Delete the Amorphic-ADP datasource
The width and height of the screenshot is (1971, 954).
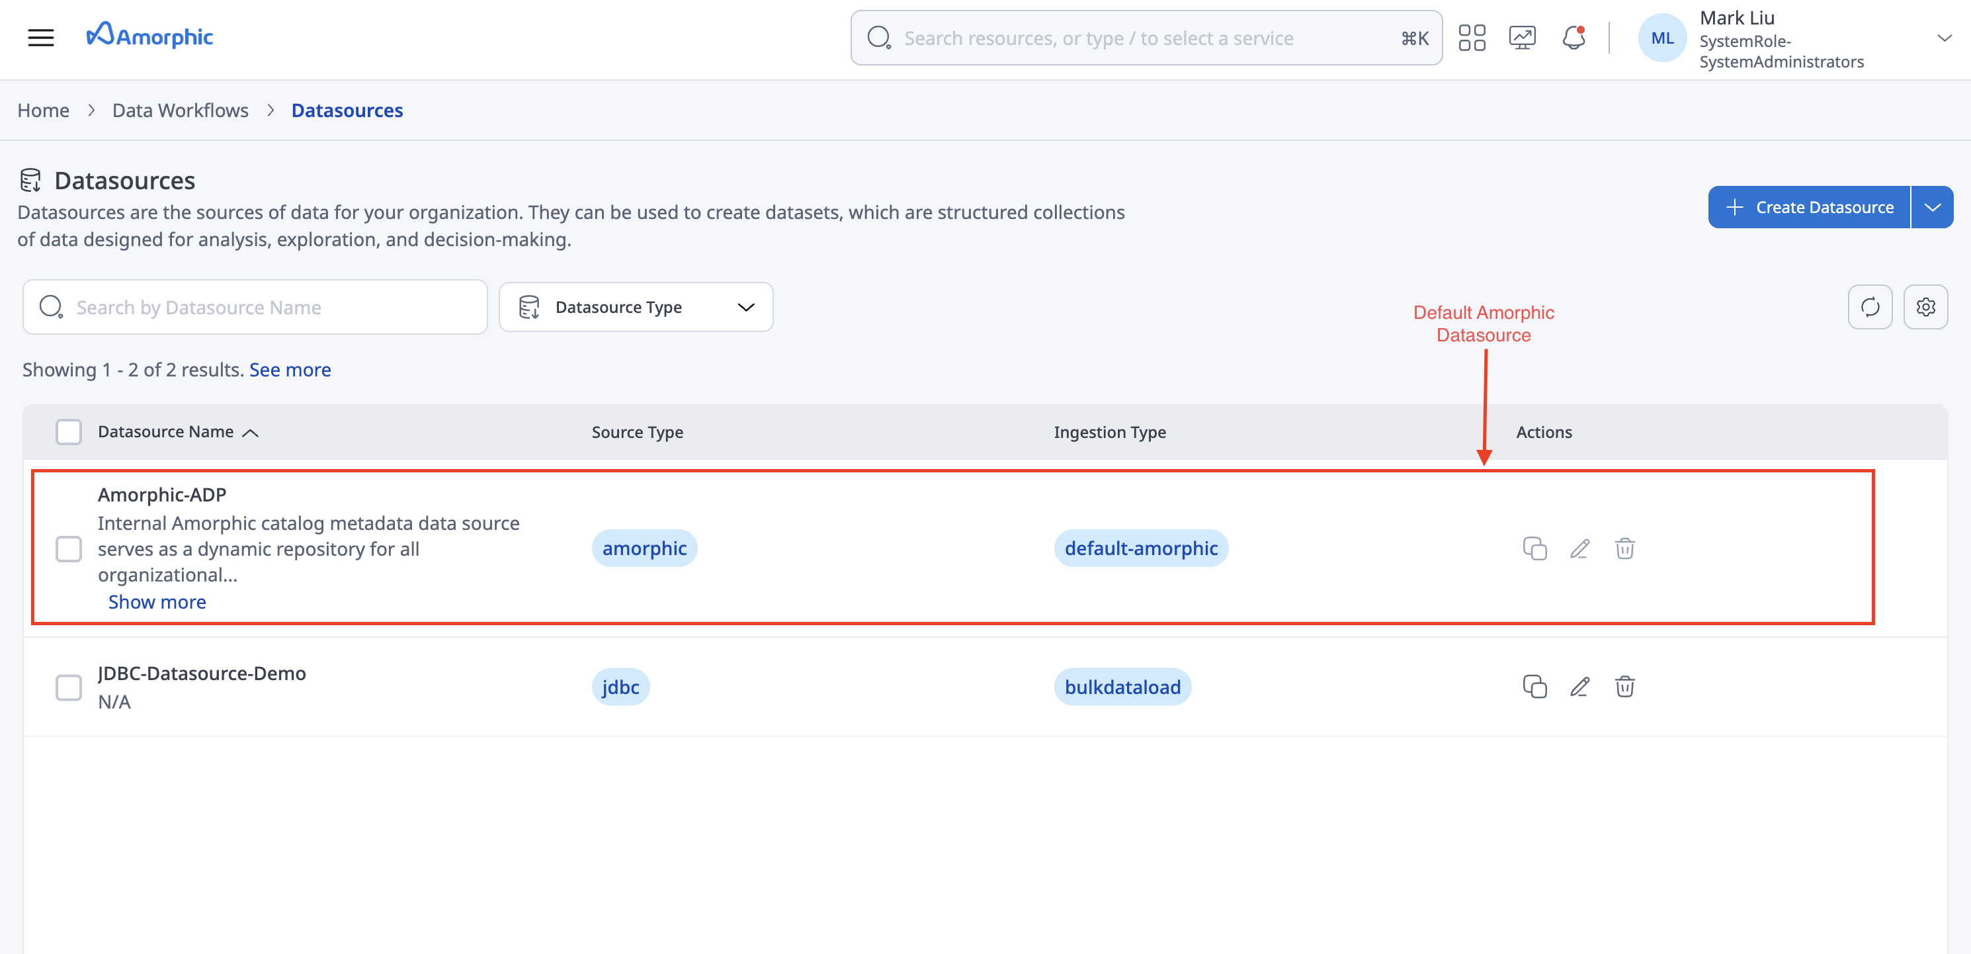pos(1624,548)
